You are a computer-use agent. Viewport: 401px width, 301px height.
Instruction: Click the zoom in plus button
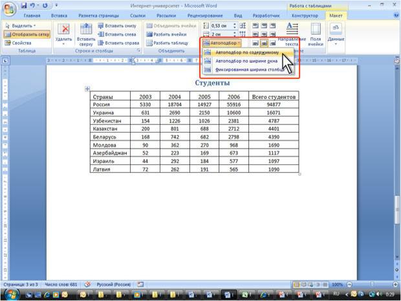point(396,284)
